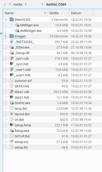Select the file name dx80ntger.exe

click(x=31, y=31)
